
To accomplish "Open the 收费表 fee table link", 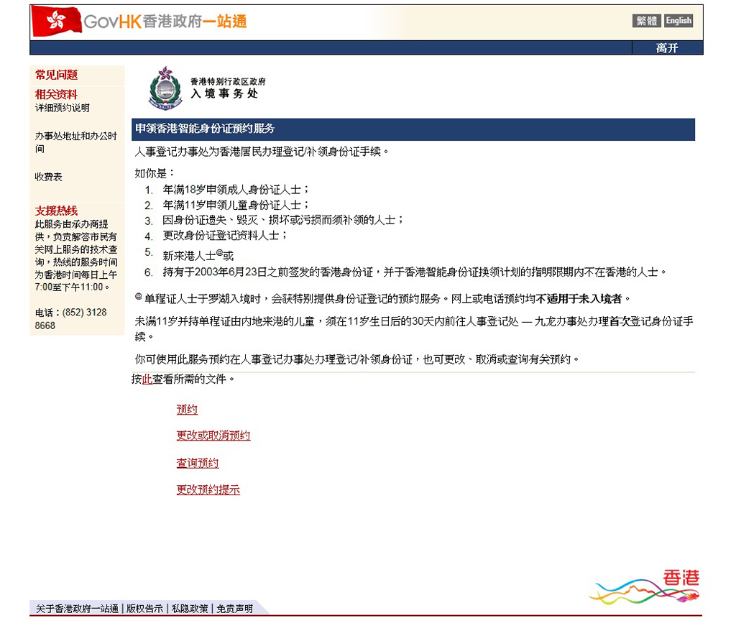I will point(49,177).
